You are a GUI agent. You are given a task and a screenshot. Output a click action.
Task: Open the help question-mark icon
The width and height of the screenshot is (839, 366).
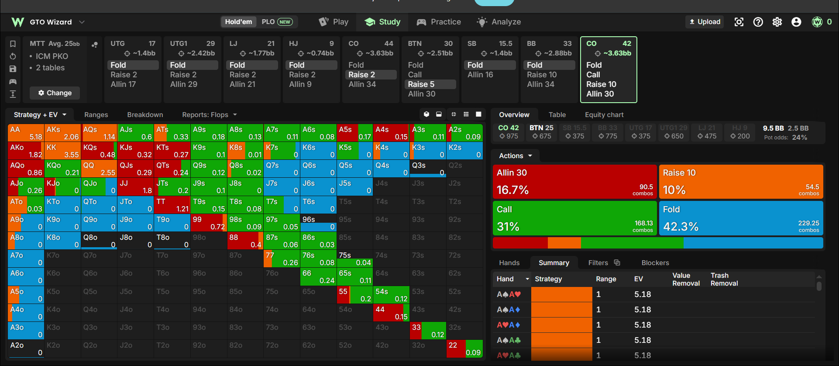click(x=758, y=22)
